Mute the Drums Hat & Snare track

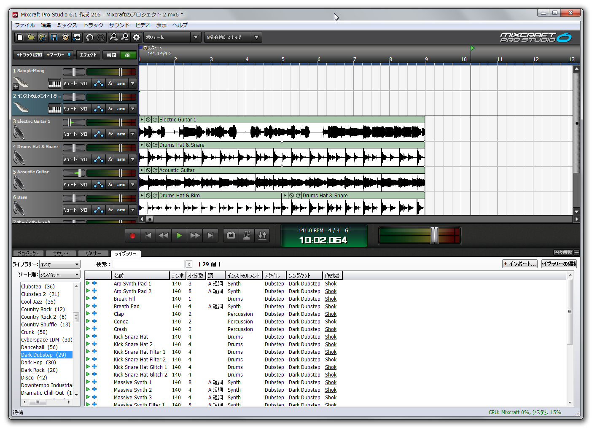(x=70, y=159)
